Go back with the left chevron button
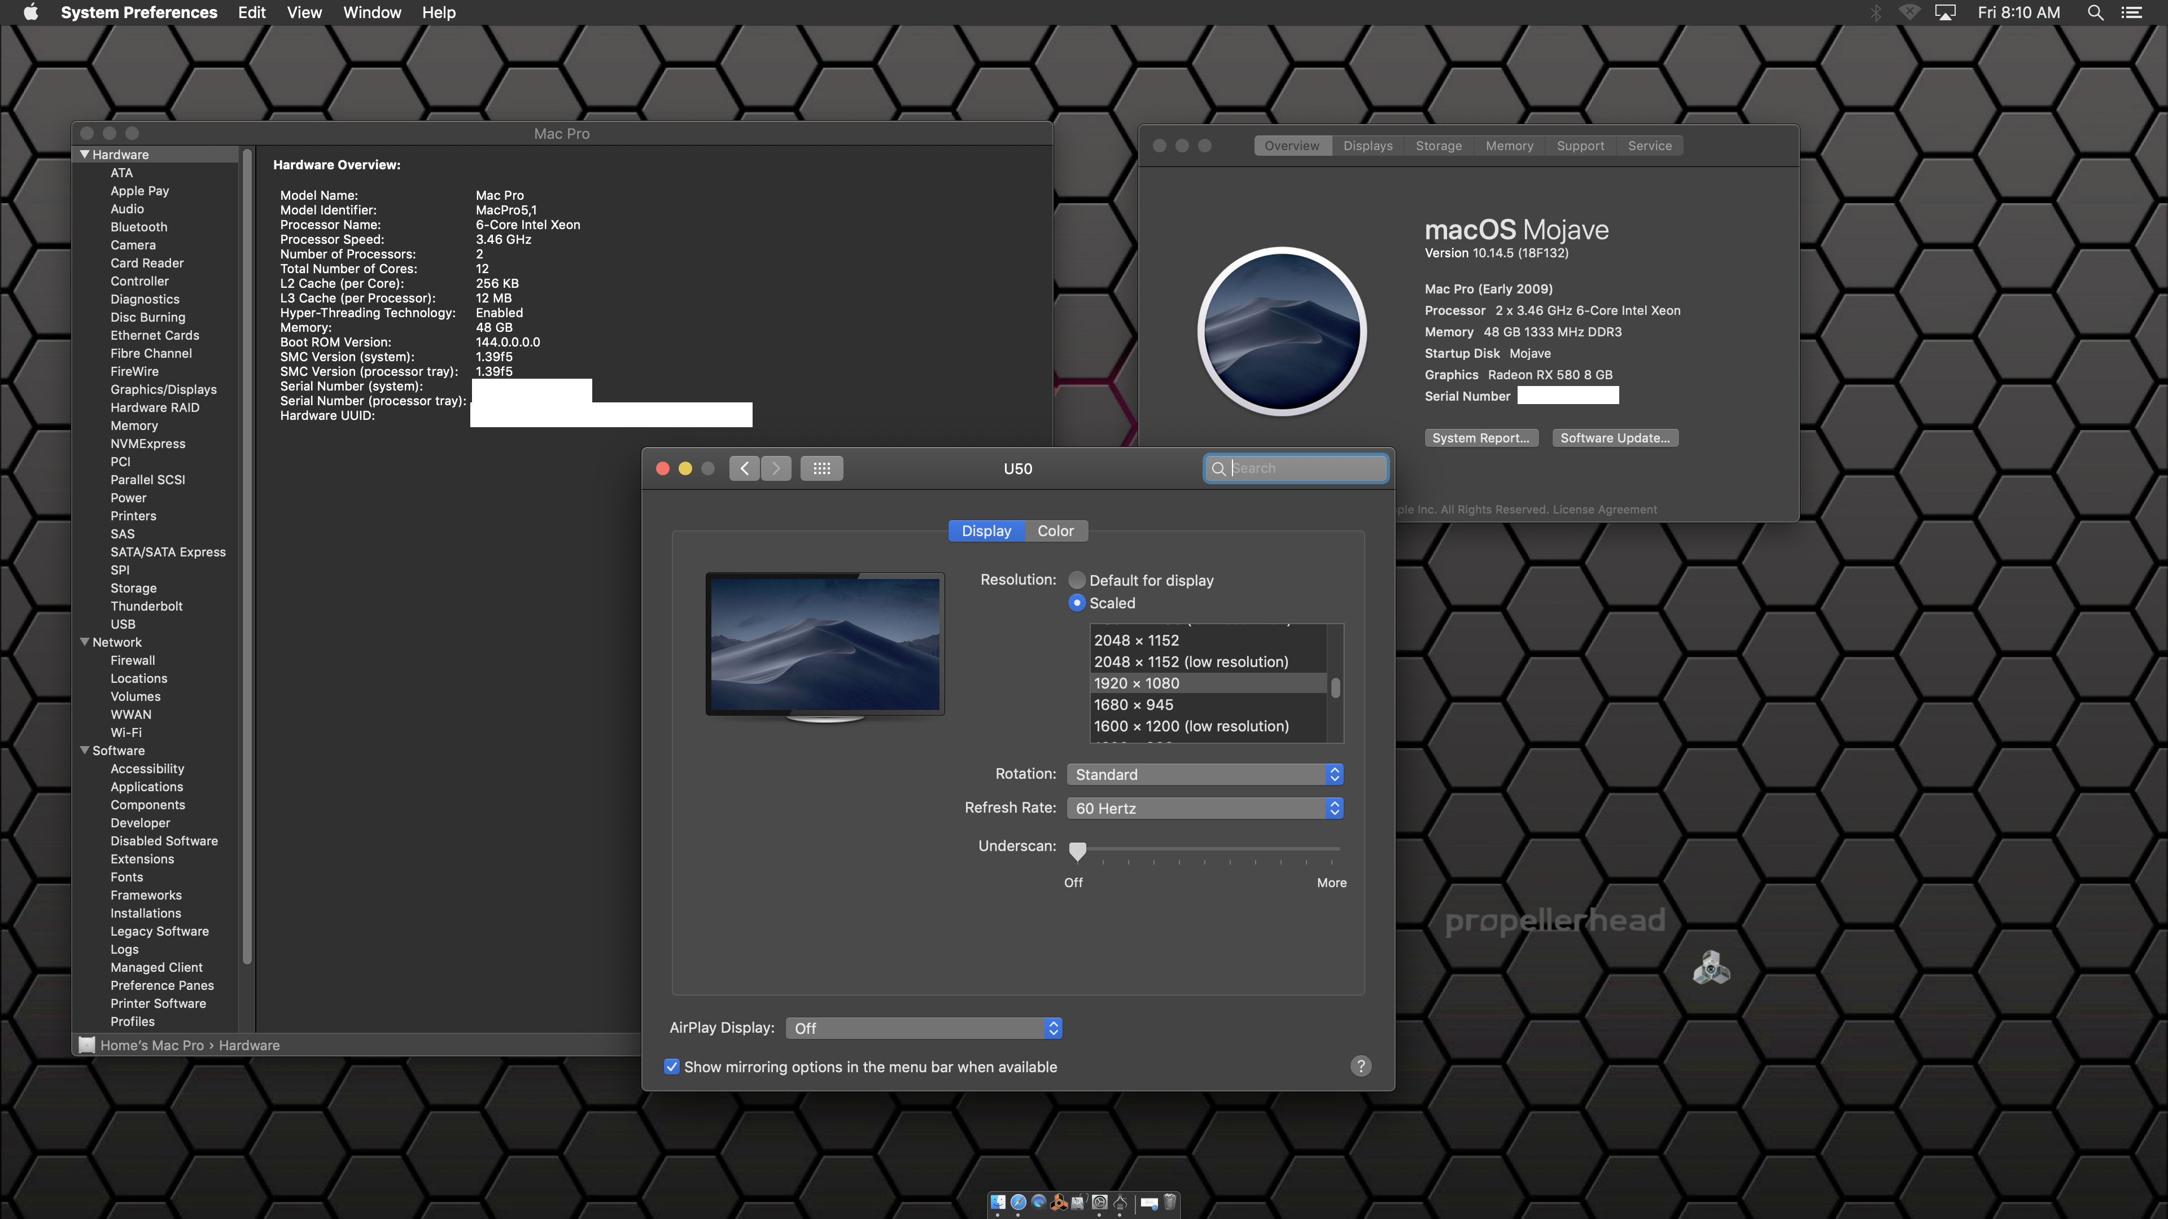Screen dimensions: 2168x1219 point(744,468)
